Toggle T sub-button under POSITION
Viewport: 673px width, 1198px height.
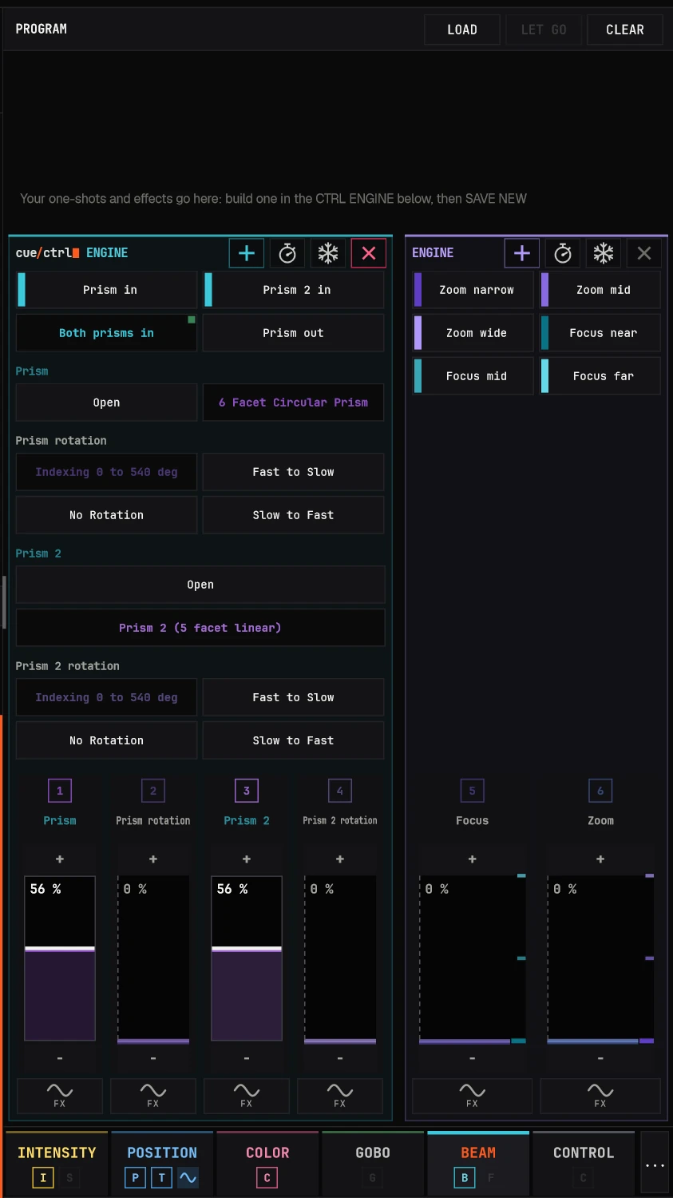pos(161,1177)
